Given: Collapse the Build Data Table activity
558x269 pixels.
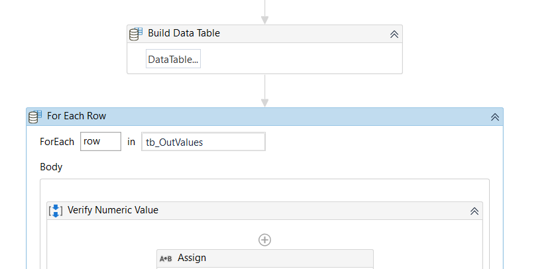Looking at the screenshot, I should [394, 34].
